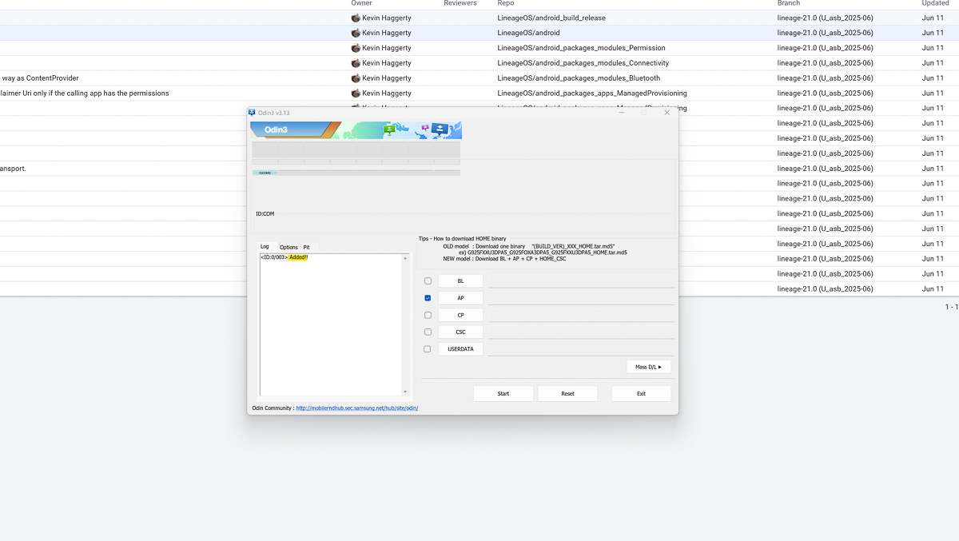This screenshot has height=541, width=959.
Task: Click the Updated column header
Action: coord(935,3)
